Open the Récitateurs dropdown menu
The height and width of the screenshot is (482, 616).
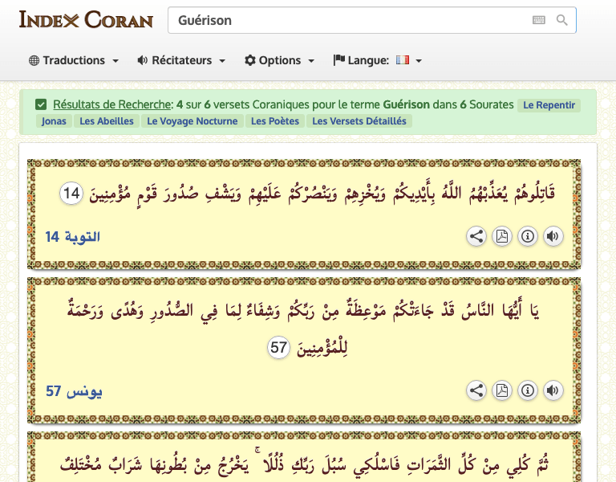[x=181, y=60]
